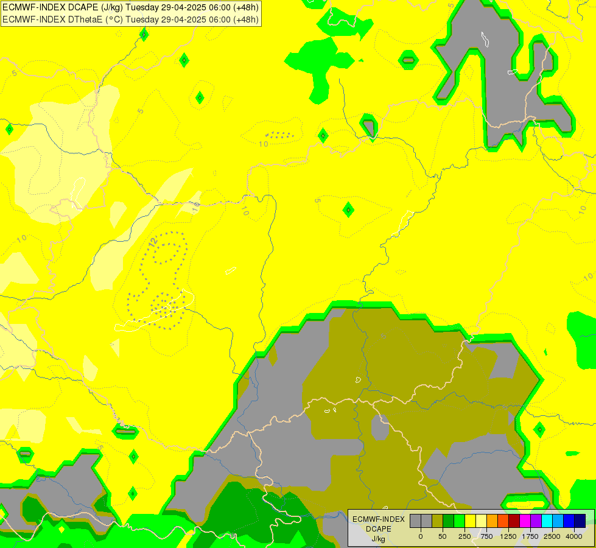
Task: Click the legend value 1250
Action: [508, 536]
